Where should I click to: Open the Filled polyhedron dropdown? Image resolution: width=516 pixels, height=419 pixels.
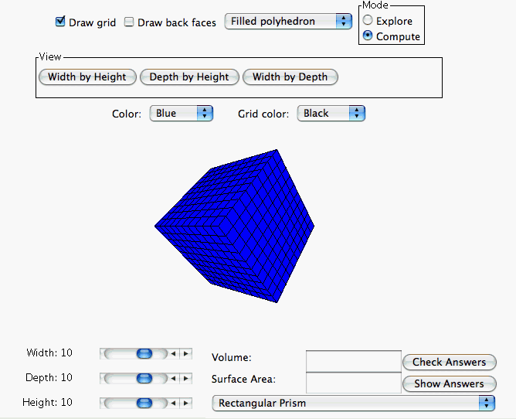[288, 22]
